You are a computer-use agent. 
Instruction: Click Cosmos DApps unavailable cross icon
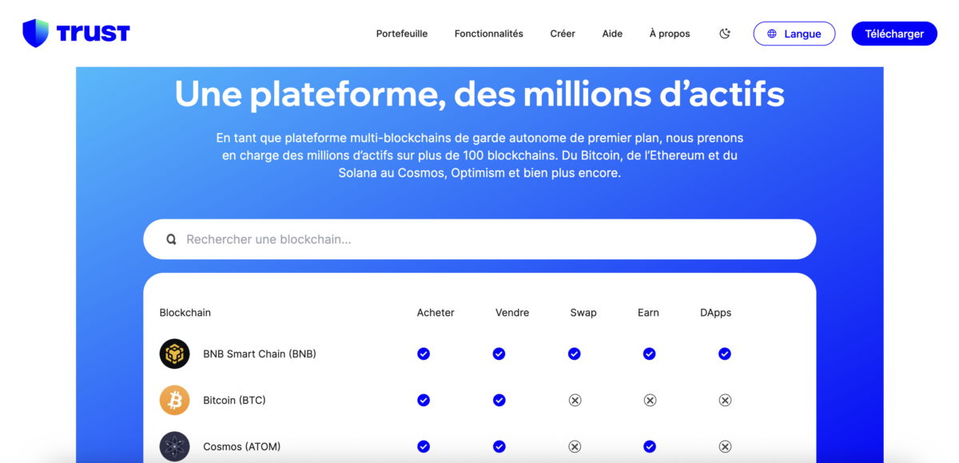725,446
